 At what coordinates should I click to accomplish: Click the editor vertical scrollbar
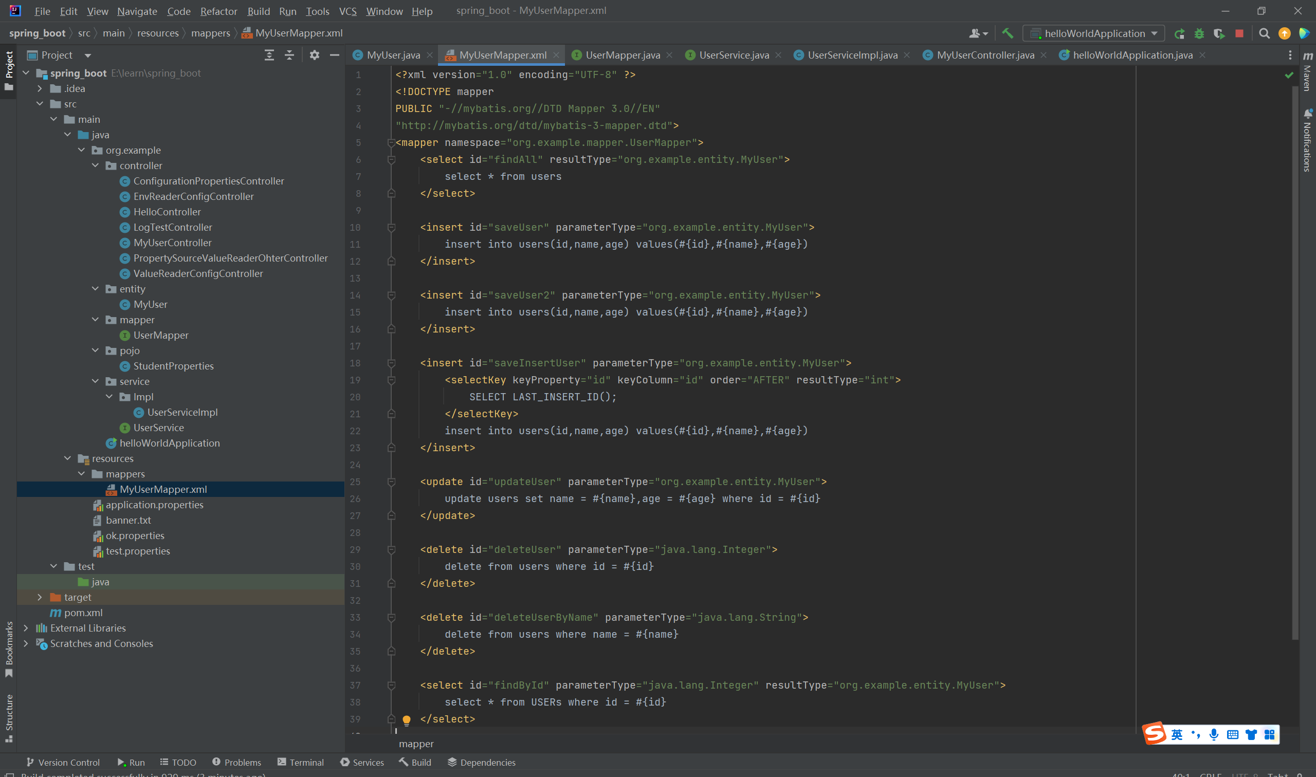(1294, 366)
